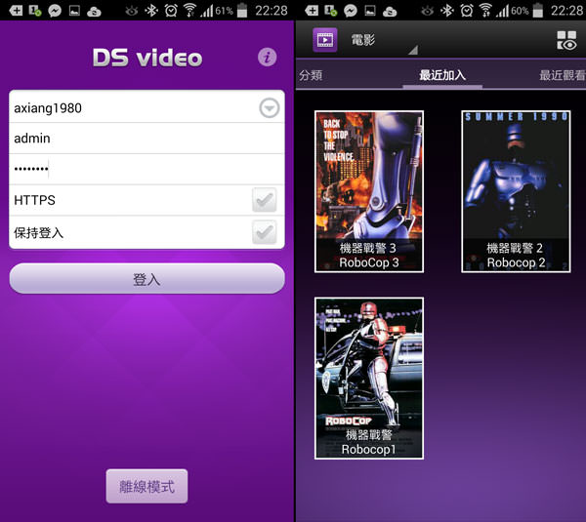
Task: Expand the saved address dropdown arrow
Action: [270, 108]
